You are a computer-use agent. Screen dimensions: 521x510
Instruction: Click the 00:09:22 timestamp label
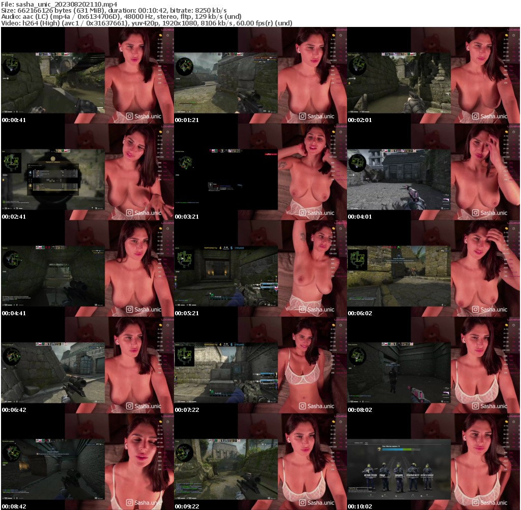(x=187, y=506)
